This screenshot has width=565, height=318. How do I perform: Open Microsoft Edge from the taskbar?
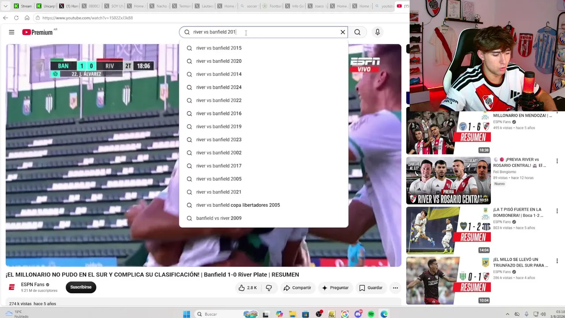point(384,314)
